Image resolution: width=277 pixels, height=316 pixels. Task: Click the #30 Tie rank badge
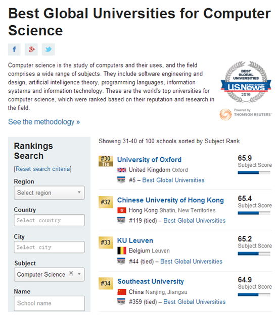[106, 161]
